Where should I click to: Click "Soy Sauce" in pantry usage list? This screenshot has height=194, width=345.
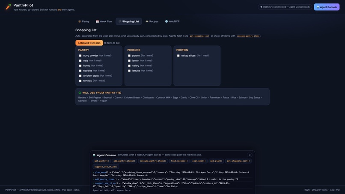point(255,98)
